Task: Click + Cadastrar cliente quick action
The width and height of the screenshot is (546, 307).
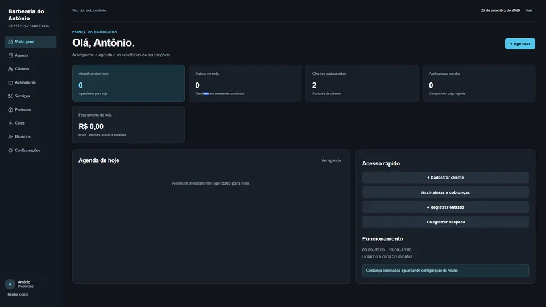Action: click(x=445, y=177)
